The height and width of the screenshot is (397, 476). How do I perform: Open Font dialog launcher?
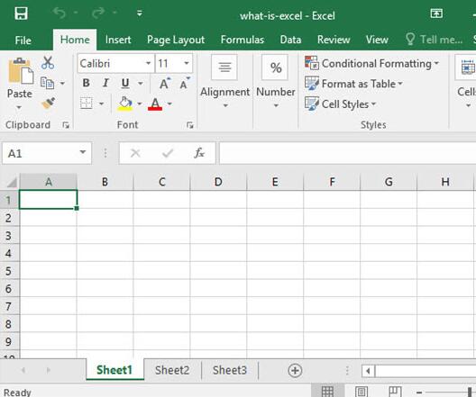tap(190, 125)
